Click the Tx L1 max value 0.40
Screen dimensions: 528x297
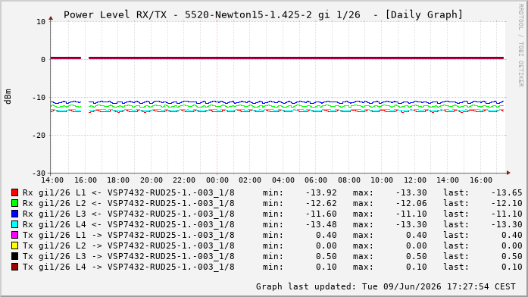click(x=417, y=235)
